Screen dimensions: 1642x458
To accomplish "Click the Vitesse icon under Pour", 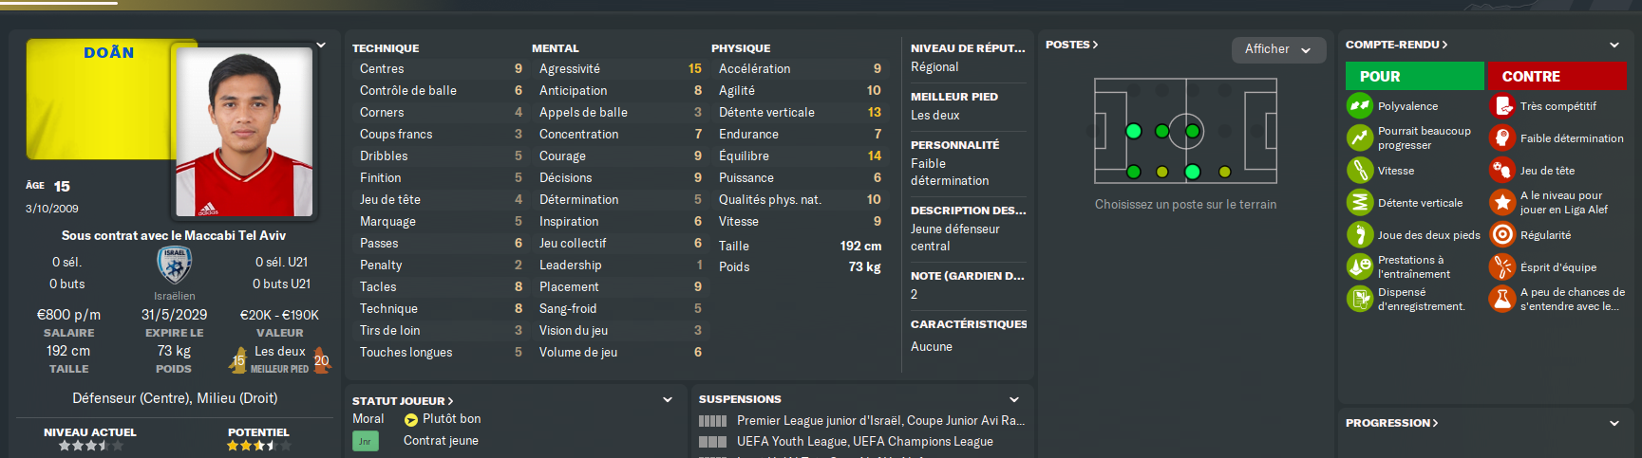I will pos(1360,171).
